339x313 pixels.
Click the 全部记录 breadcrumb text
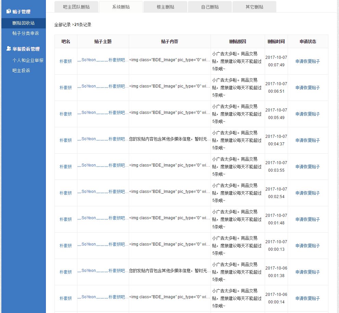(63, 25)
